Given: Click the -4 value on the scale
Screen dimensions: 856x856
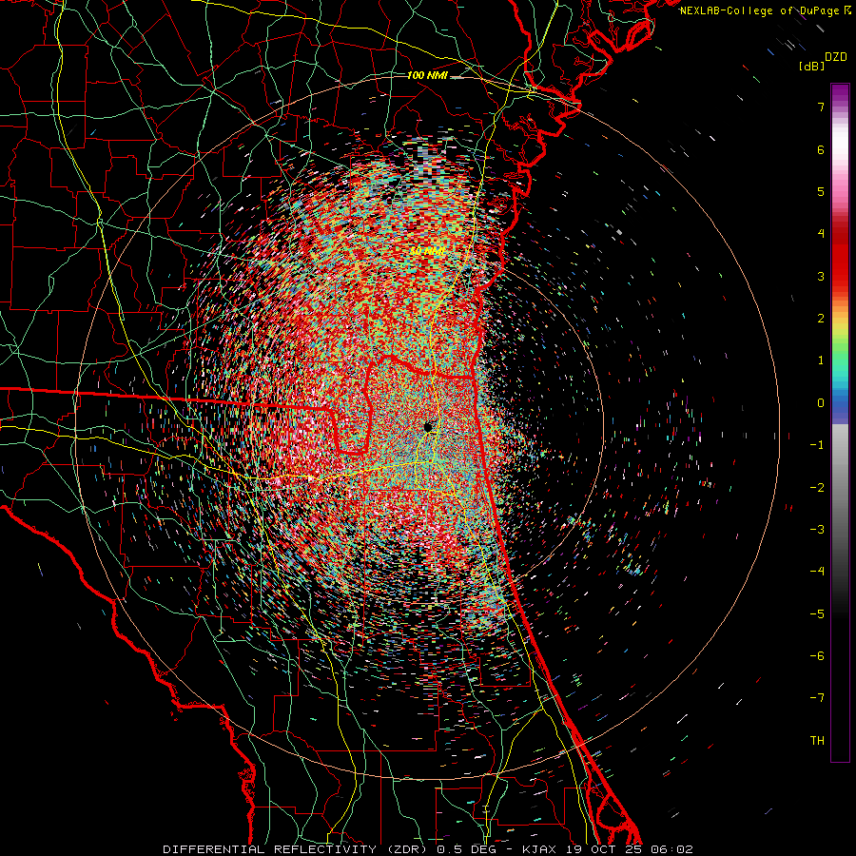Looking at the screenshot, I should pyautogui.click(x=817, y=572).
